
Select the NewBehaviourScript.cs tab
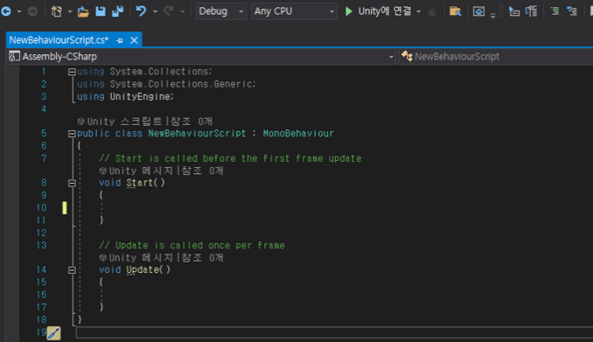click(x=59, y=40)
